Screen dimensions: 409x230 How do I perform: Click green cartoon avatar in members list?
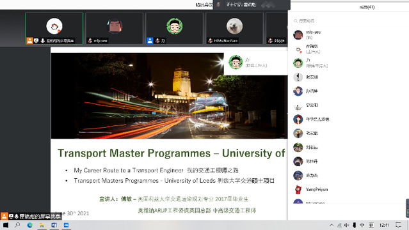298,63
